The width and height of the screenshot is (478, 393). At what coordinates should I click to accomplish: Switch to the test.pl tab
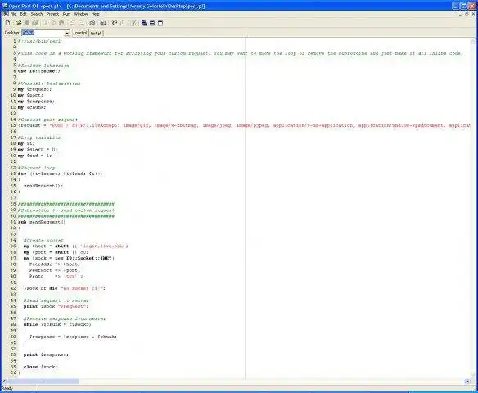pos(96,33)
